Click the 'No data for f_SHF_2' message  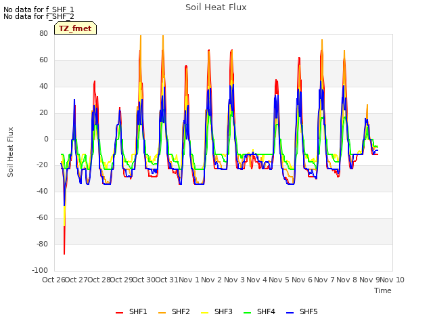click(x=39, y=16)
